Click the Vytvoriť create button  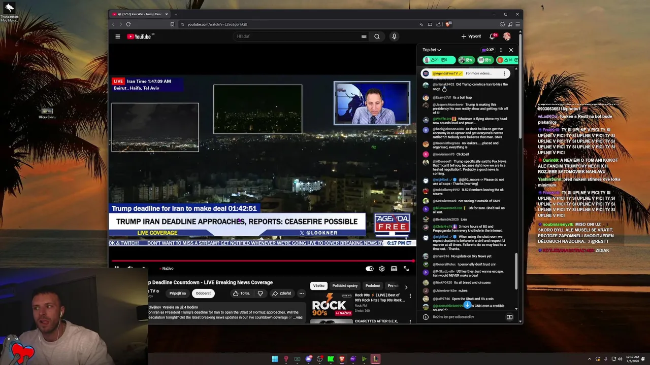point(471,36)
